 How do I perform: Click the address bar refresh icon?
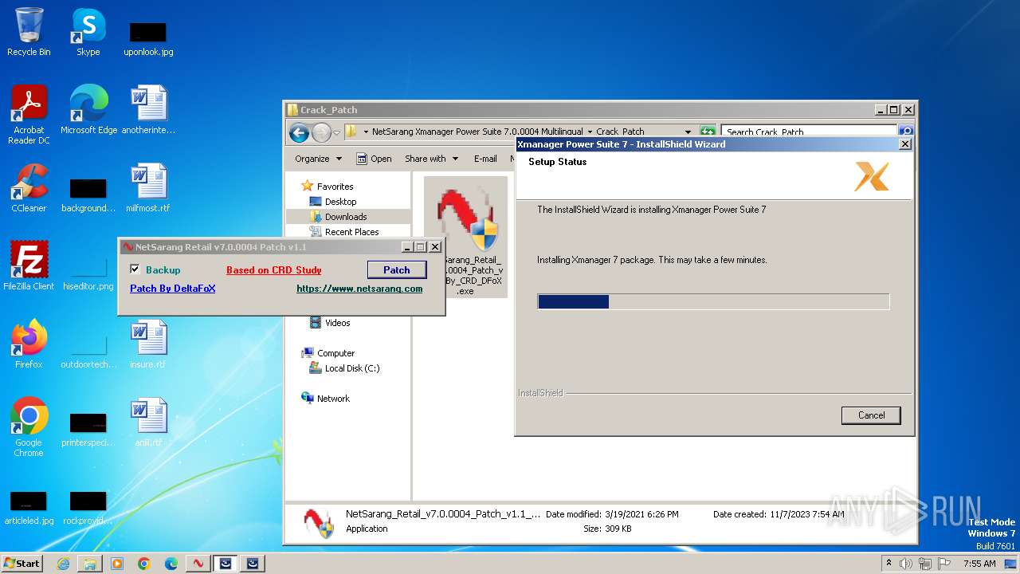click(x=708, y=132)
